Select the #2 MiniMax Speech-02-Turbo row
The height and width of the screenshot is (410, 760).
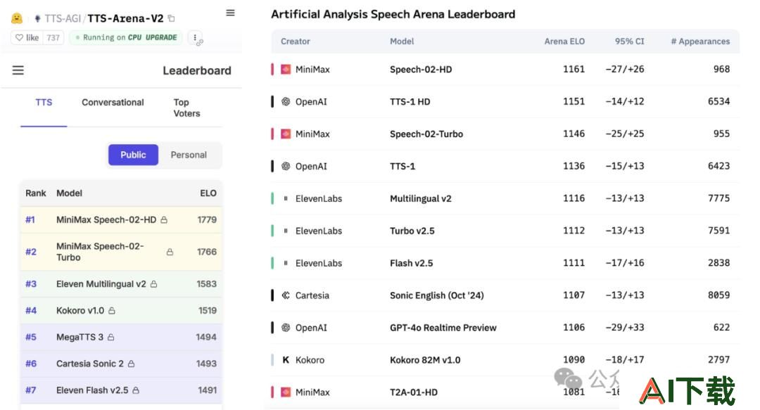pos(121,252)
